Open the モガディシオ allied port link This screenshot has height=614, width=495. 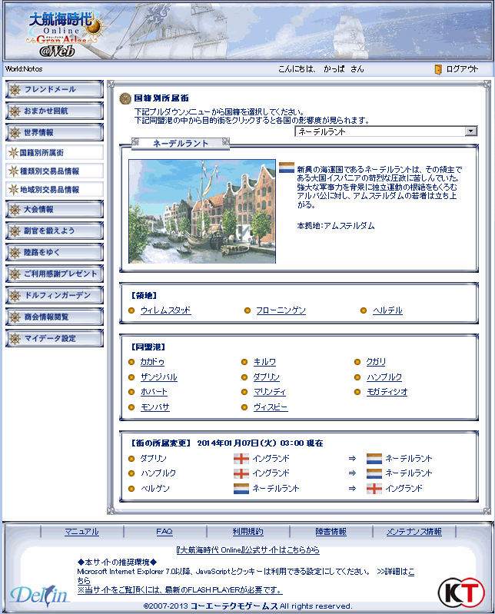[x=387, y=392]
